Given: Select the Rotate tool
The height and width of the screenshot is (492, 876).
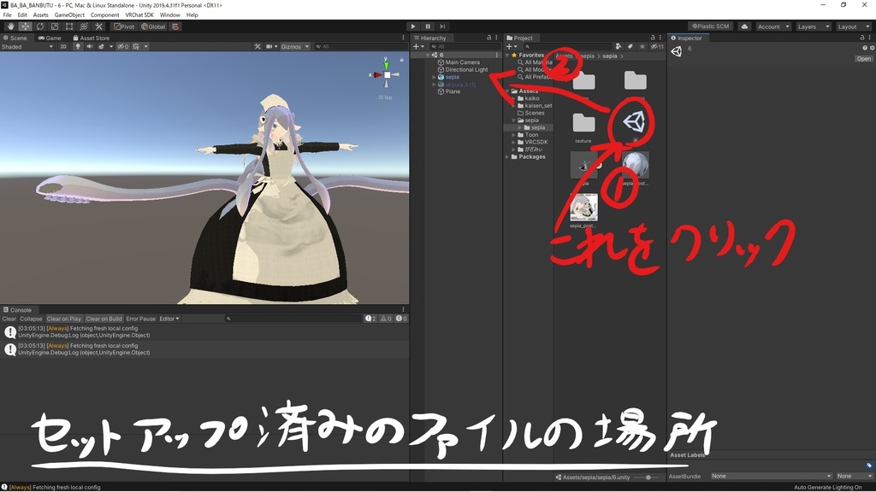Looking at the screenshot, I should click(39, 26).
